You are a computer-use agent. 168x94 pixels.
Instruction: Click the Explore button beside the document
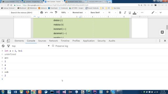click(162, 32)
